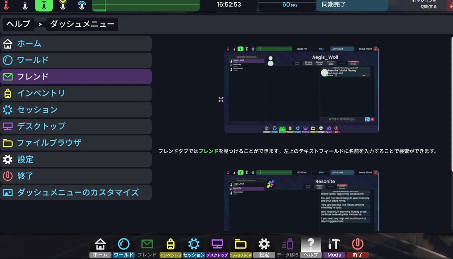Open the Mods tools tab

tap(334, 247)
